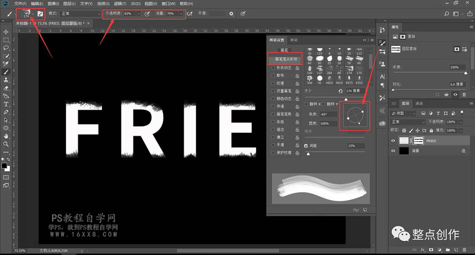
Task: Enable 纹理 checkbox
Action: [x=273, y=83]
